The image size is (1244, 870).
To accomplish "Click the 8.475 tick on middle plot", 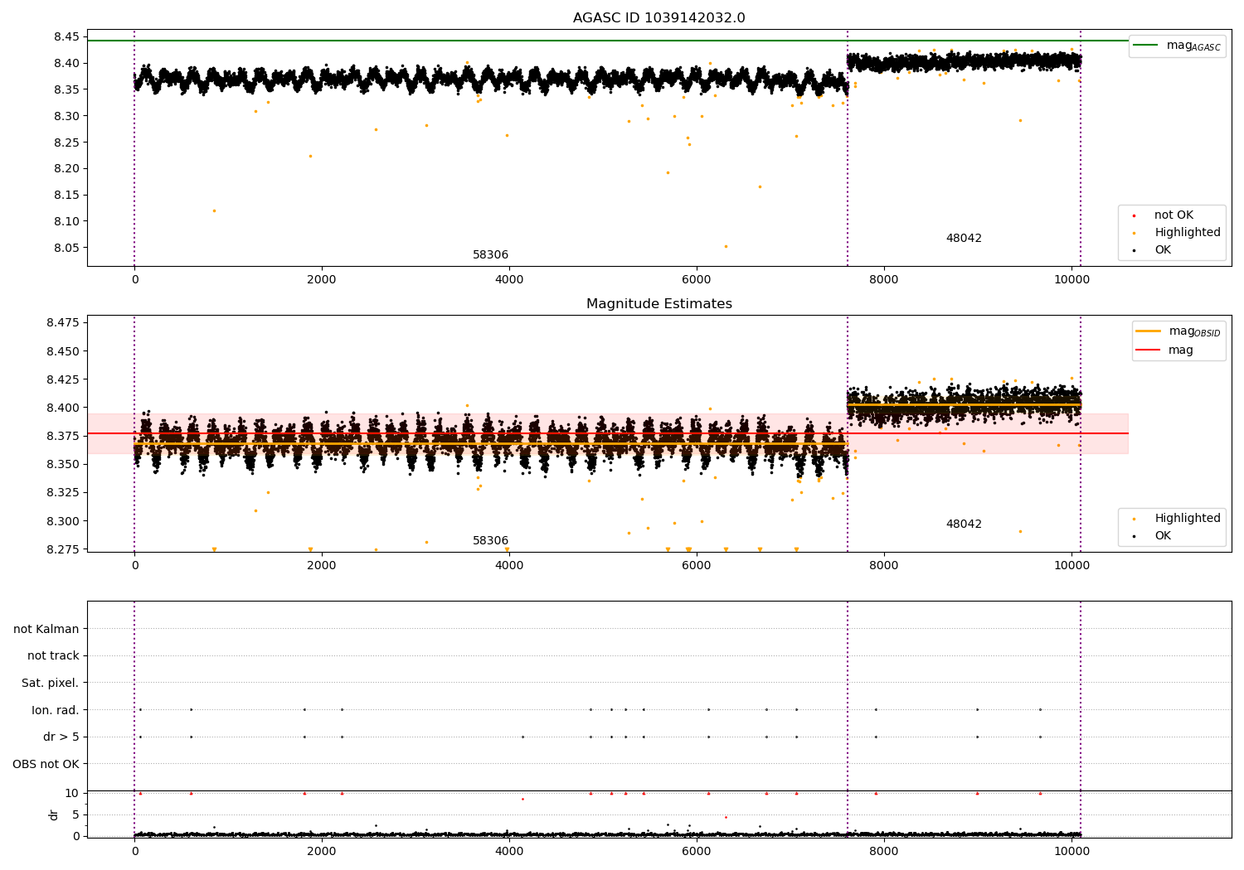I will 63,322.
